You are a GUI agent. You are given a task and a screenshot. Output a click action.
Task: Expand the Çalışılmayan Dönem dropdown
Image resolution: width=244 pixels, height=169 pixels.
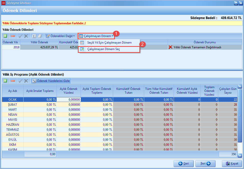point(96,36)
